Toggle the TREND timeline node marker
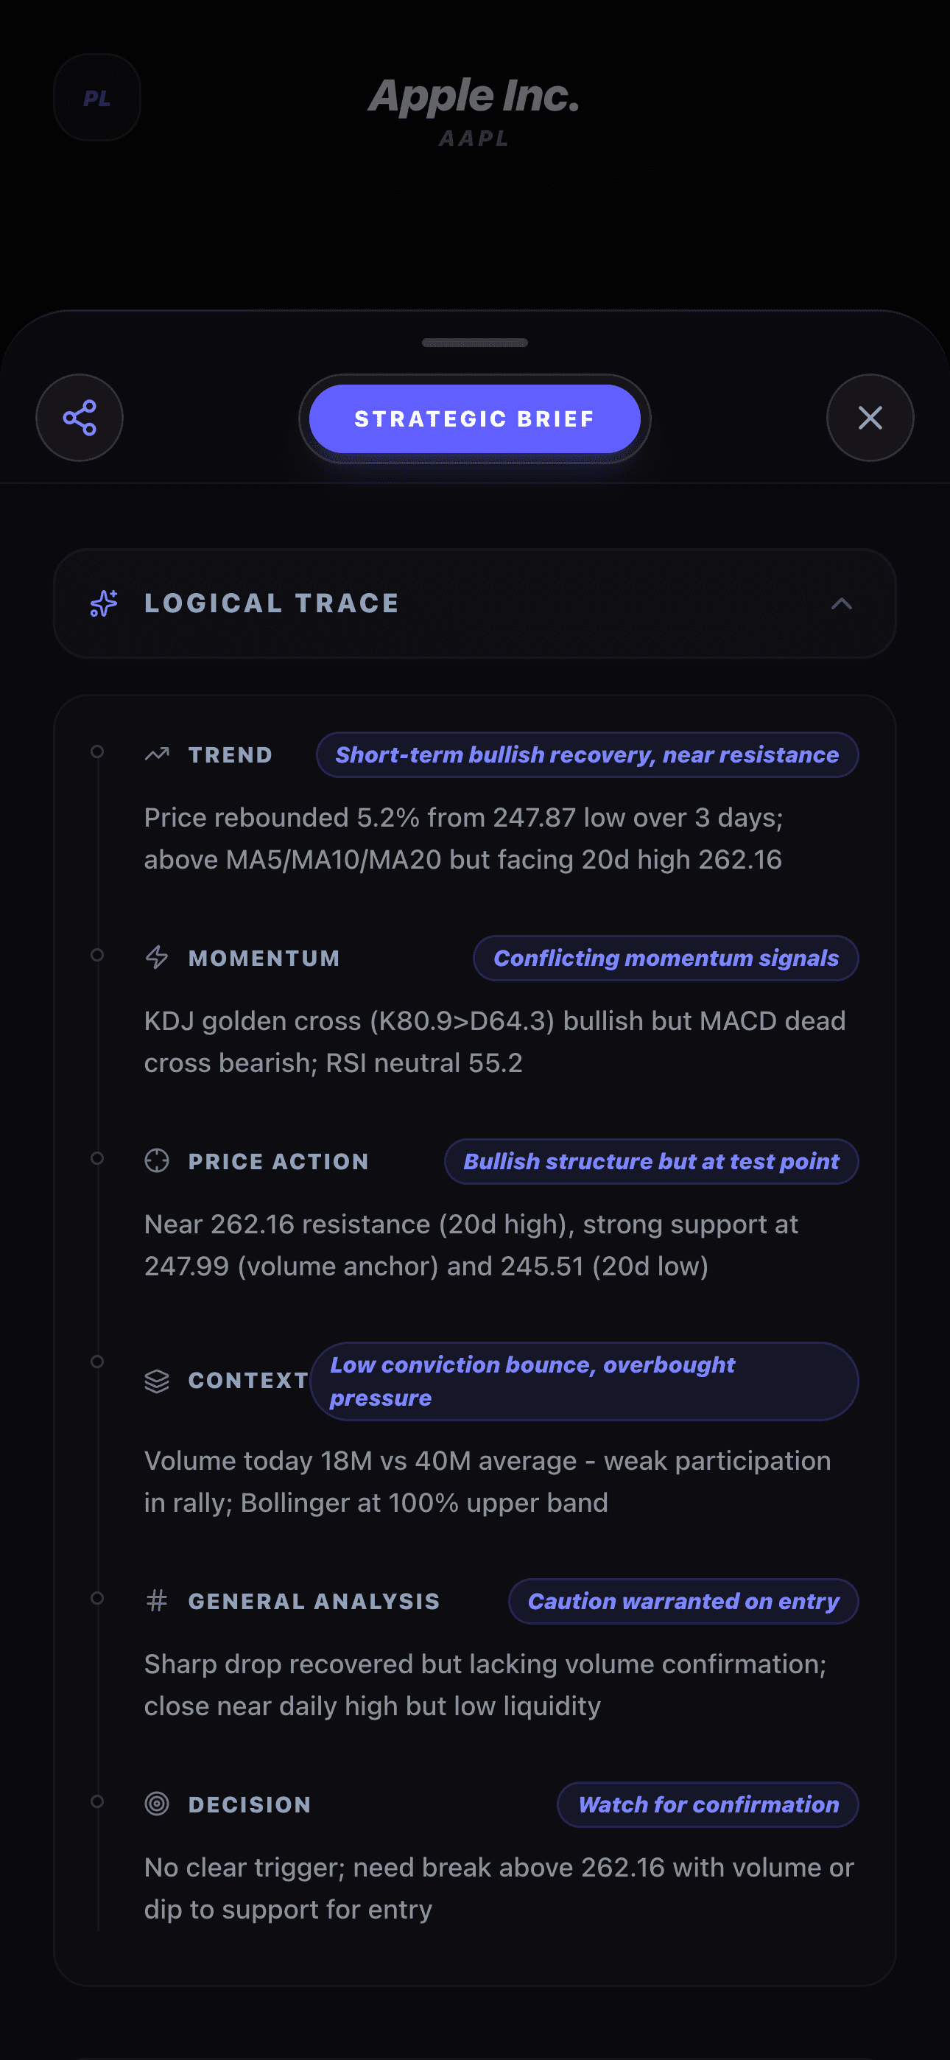This screenshot has width=950, height=2060. click(x=97, y=753)
